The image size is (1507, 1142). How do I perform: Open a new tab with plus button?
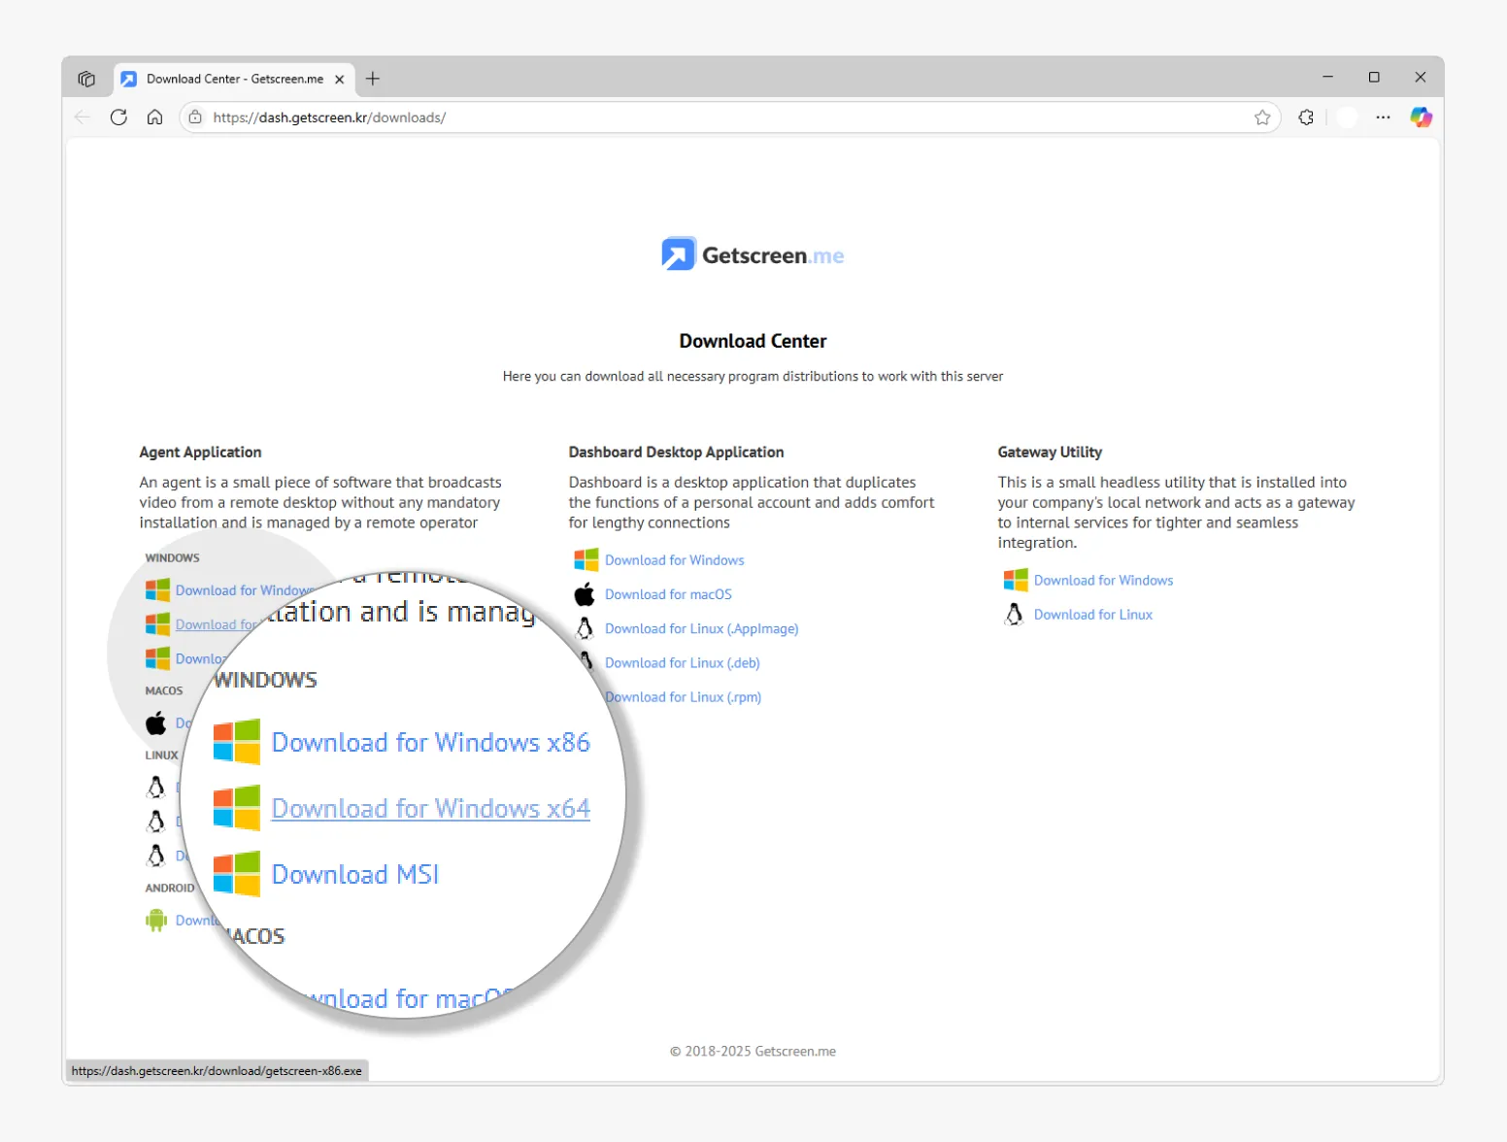(373, 79)
